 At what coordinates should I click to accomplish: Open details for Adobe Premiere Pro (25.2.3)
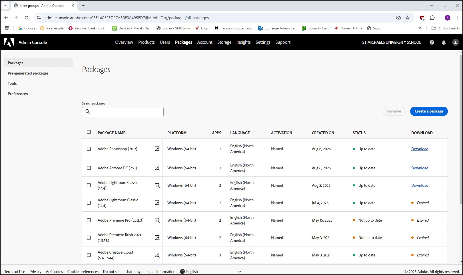[x=157, y=220]
